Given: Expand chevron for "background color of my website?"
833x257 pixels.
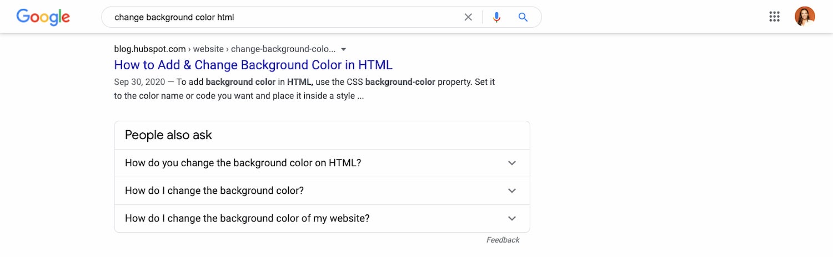Looking at the screenshot, I should pyautogui.click(x=512, y=219).
